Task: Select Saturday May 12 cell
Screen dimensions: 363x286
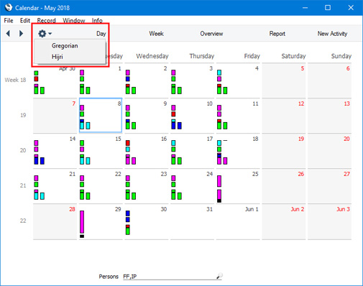Action: [x=284, y=116]
